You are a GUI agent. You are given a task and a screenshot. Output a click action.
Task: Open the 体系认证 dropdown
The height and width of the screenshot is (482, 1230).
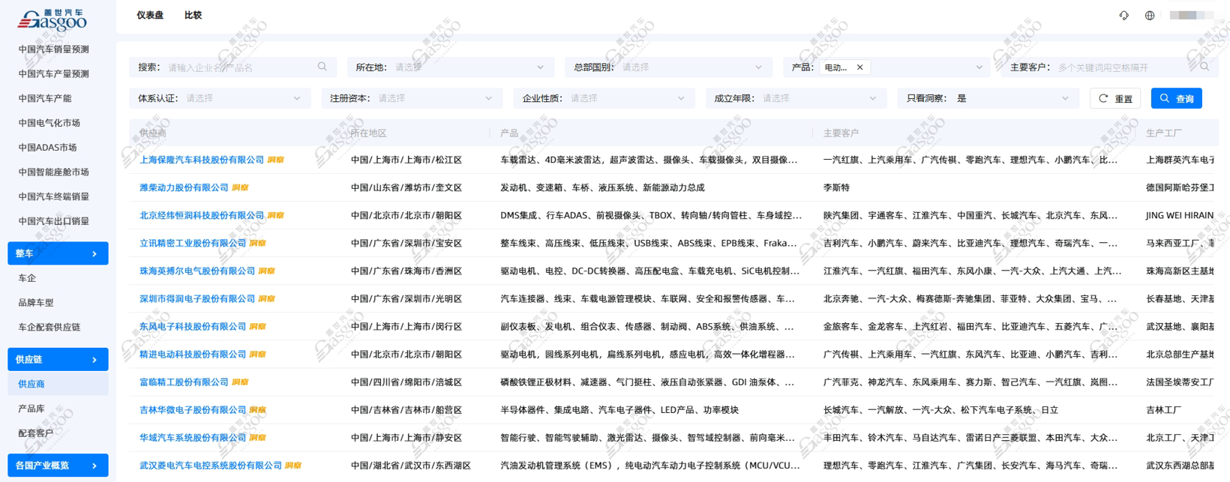(x=220, y=98)
